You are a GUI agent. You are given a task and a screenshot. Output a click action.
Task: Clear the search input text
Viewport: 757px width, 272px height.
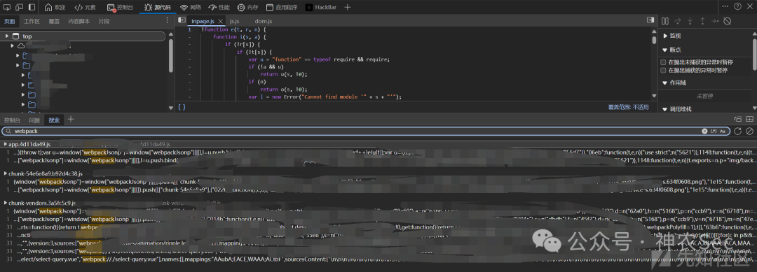[x=704, y=131]
